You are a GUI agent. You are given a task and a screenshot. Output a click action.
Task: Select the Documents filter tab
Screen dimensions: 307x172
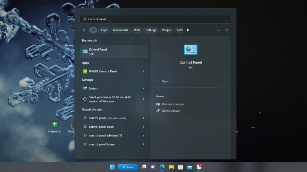(x=121, y=30)
